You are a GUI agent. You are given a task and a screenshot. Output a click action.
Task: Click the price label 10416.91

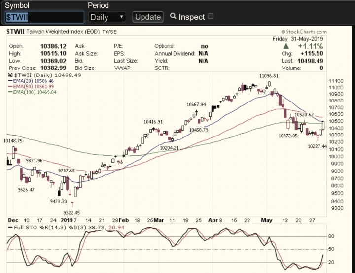153,122
